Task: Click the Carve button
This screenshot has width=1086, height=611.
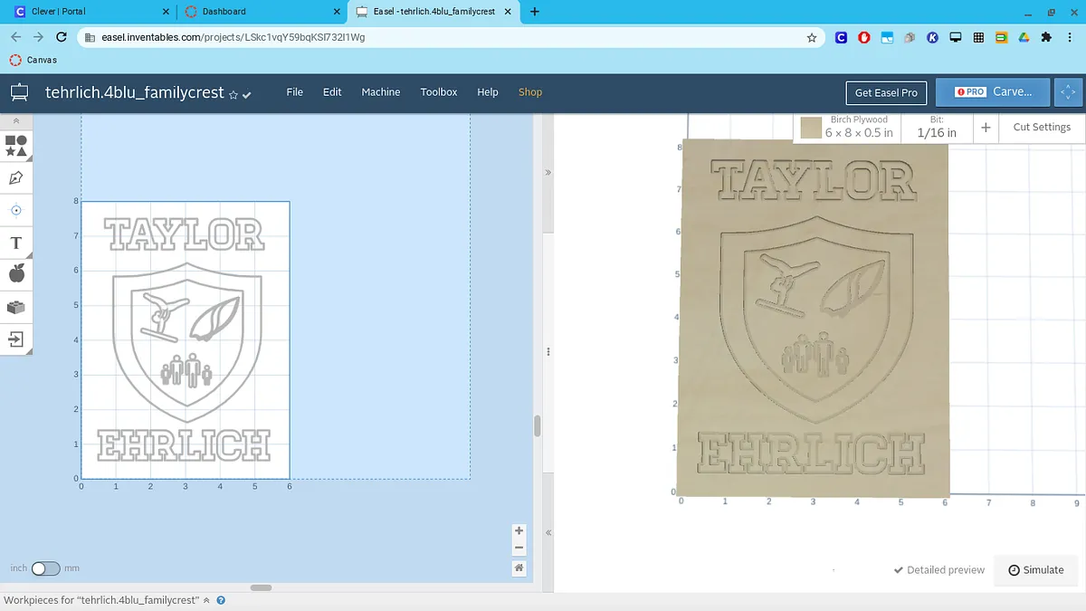Action: (993, 92)
